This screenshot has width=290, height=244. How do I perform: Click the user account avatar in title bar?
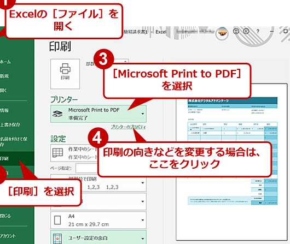[x=222, y=33]
